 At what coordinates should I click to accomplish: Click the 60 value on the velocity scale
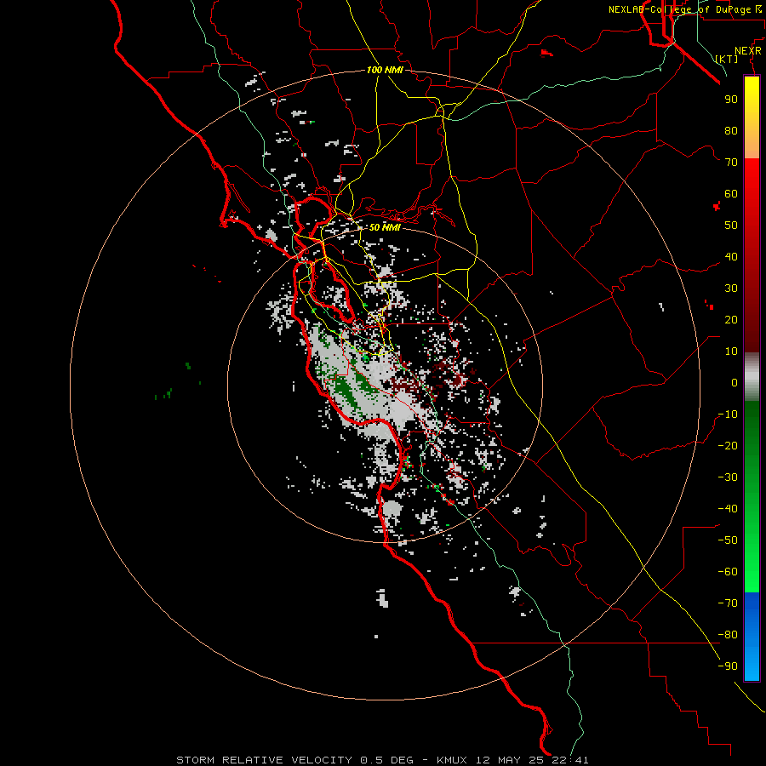coord(731,193)
